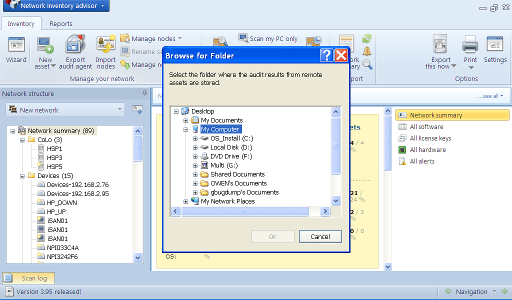Open the All software view
The image size is (512, 300).
click(426, 126)
